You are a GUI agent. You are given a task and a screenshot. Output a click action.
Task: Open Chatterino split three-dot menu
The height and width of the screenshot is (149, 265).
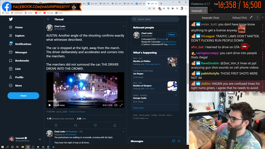pos(258,17)
